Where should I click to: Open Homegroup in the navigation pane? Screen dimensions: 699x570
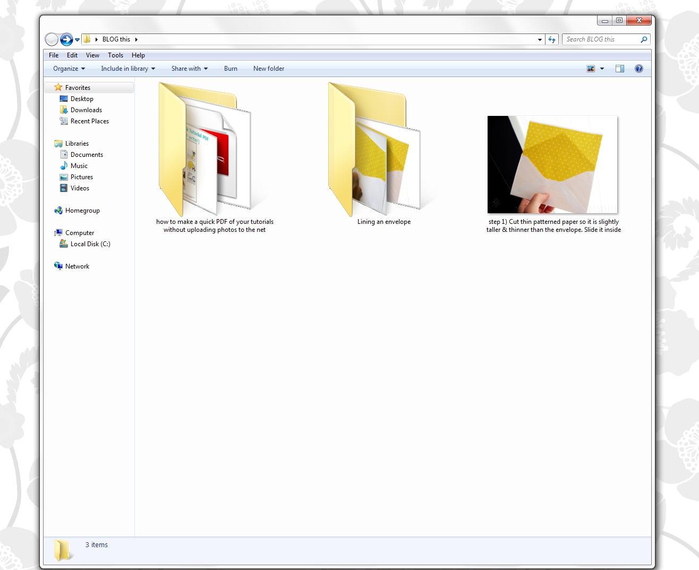click(x=82, y=211)
